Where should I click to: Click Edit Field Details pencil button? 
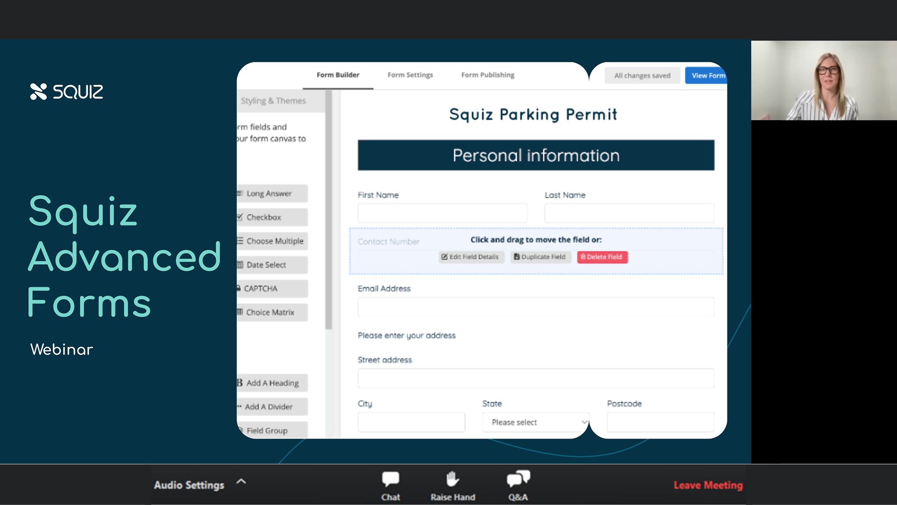pos(471,257)
